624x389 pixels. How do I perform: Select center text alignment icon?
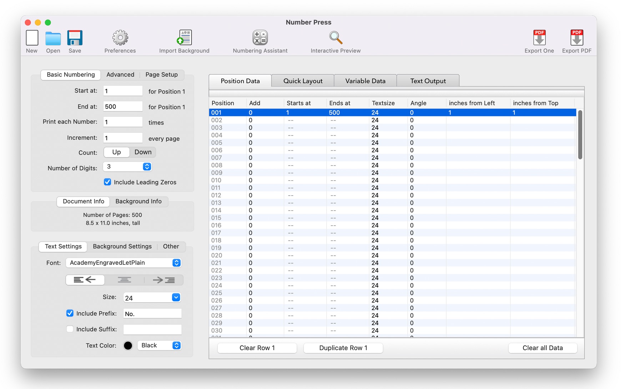click(x=124, y=280)
